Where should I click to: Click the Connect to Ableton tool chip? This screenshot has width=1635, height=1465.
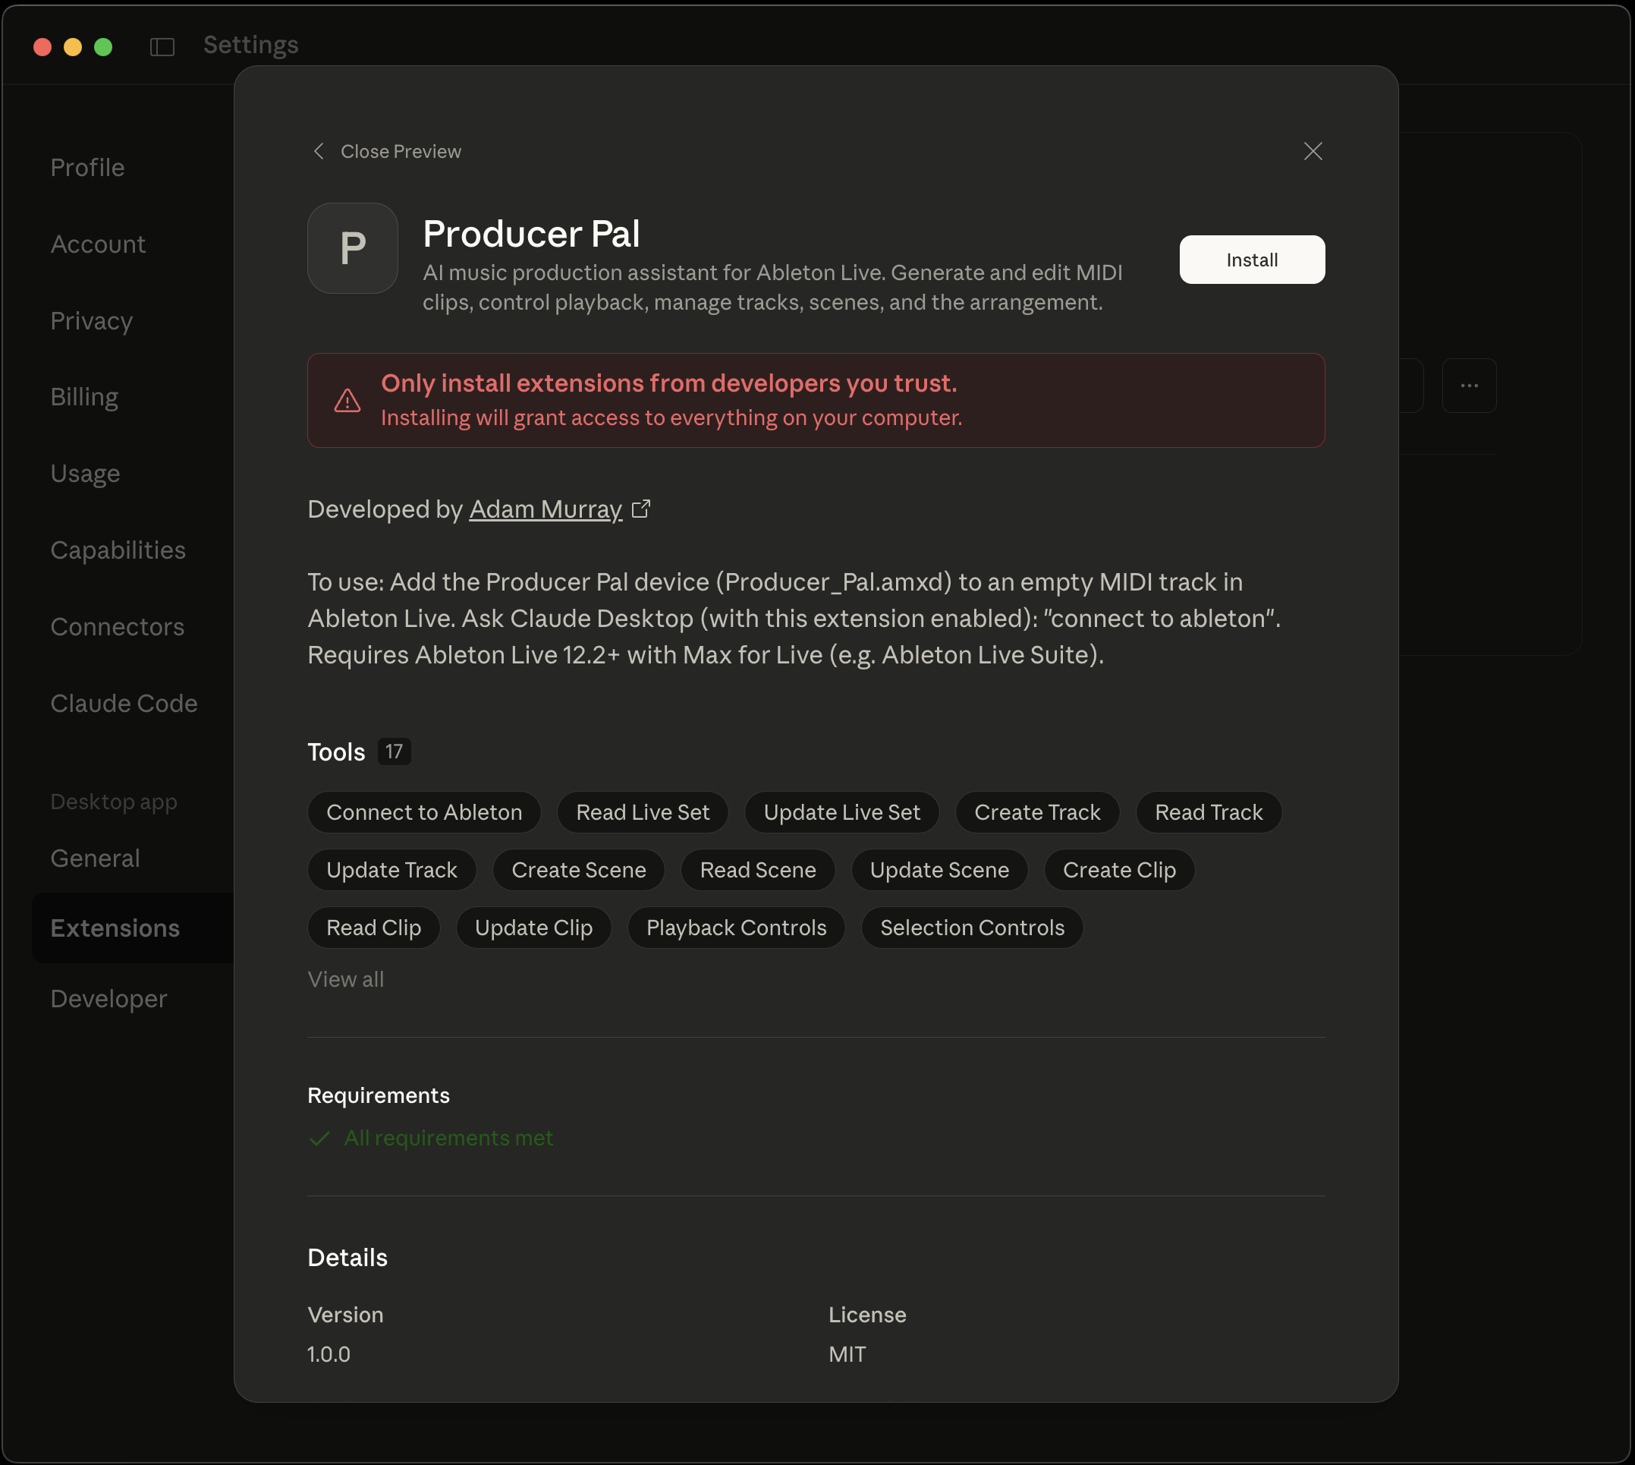click(423, 812)
